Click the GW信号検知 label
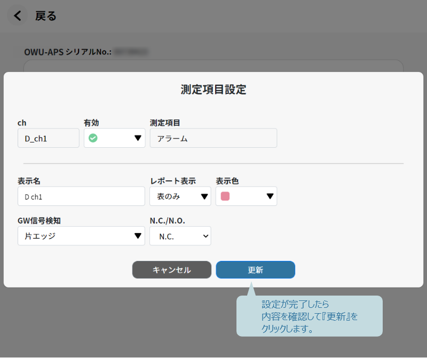427x358 pixels. [39, 220]
